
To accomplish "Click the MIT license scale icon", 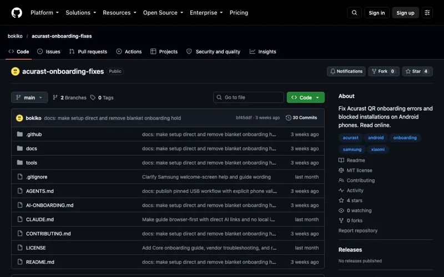I will coord(341,170).
